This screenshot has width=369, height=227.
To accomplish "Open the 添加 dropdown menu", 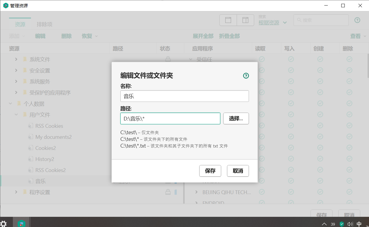I will (17, 36).
